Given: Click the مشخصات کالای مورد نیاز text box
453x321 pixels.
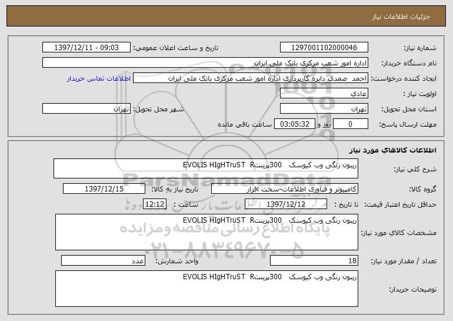Looking at the screenshot, I should coord(206,232).
